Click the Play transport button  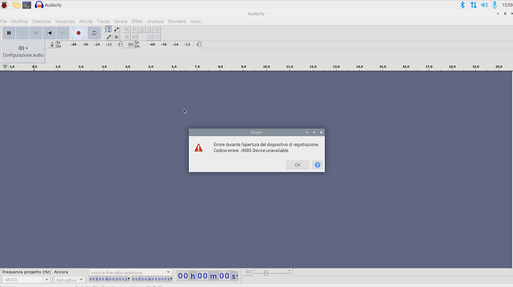[22, 33]
